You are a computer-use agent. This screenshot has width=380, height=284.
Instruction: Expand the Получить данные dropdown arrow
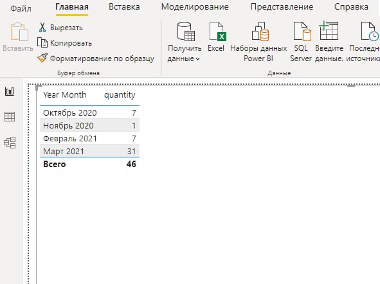[x=198, y=59]
